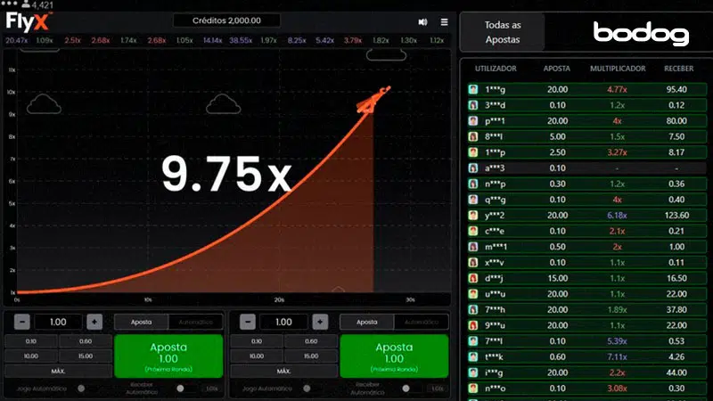This screenshot has height=401, width=713.
Task: Click the 38.55x multiplier in history bar
Action: (x=240, y=40)
